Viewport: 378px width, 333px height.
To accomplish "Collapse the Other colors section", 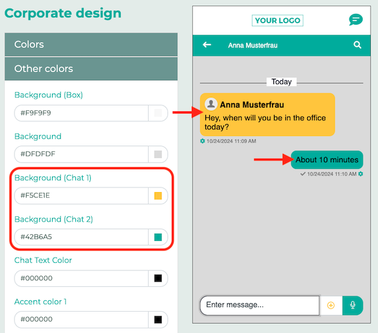I will [91, 69].
